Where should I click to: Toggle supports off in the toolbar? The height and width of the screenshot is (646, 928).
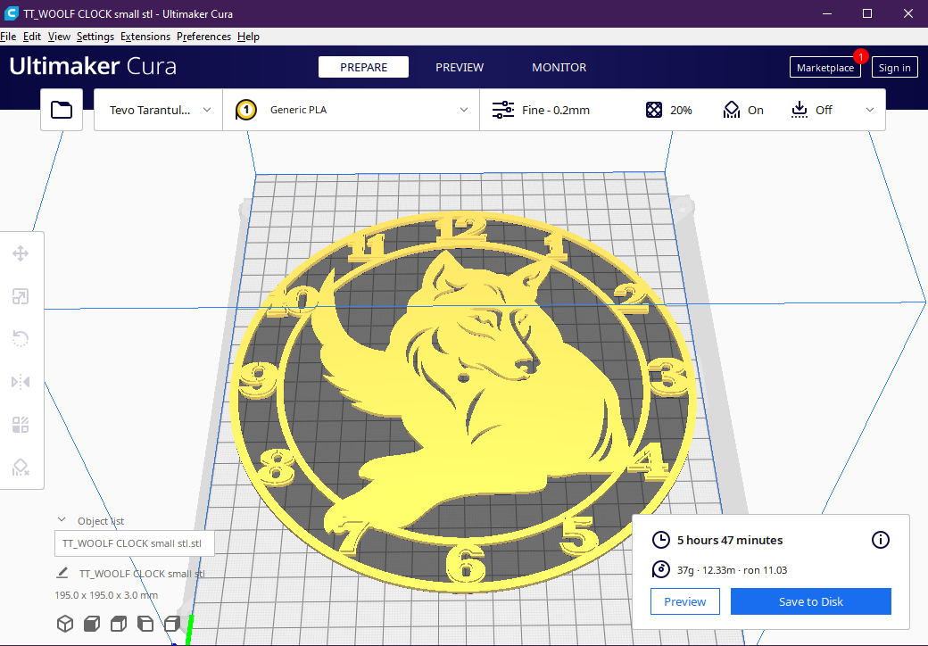[x=743, y=109]
